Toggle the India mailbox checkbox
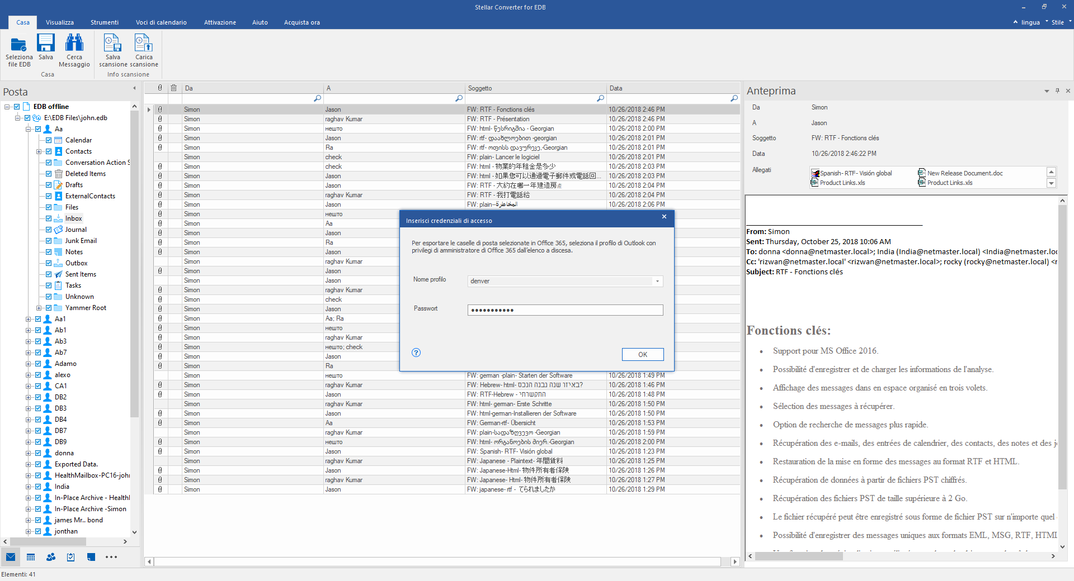The image size is (1074, 581). [38, 487]
